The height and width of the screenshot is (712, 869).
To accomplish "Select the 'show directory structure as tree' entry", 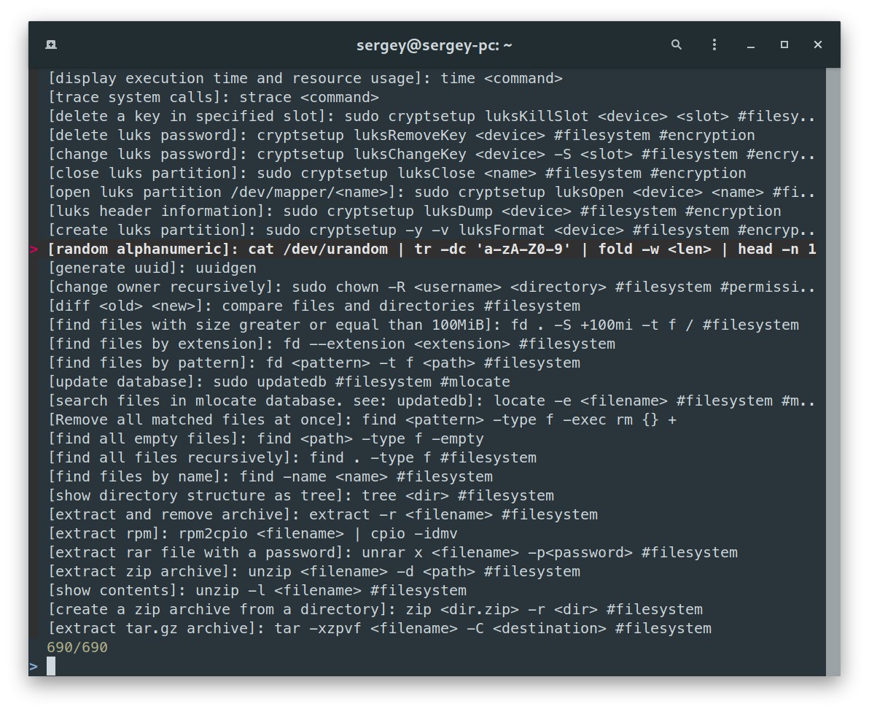I will 301,495.
